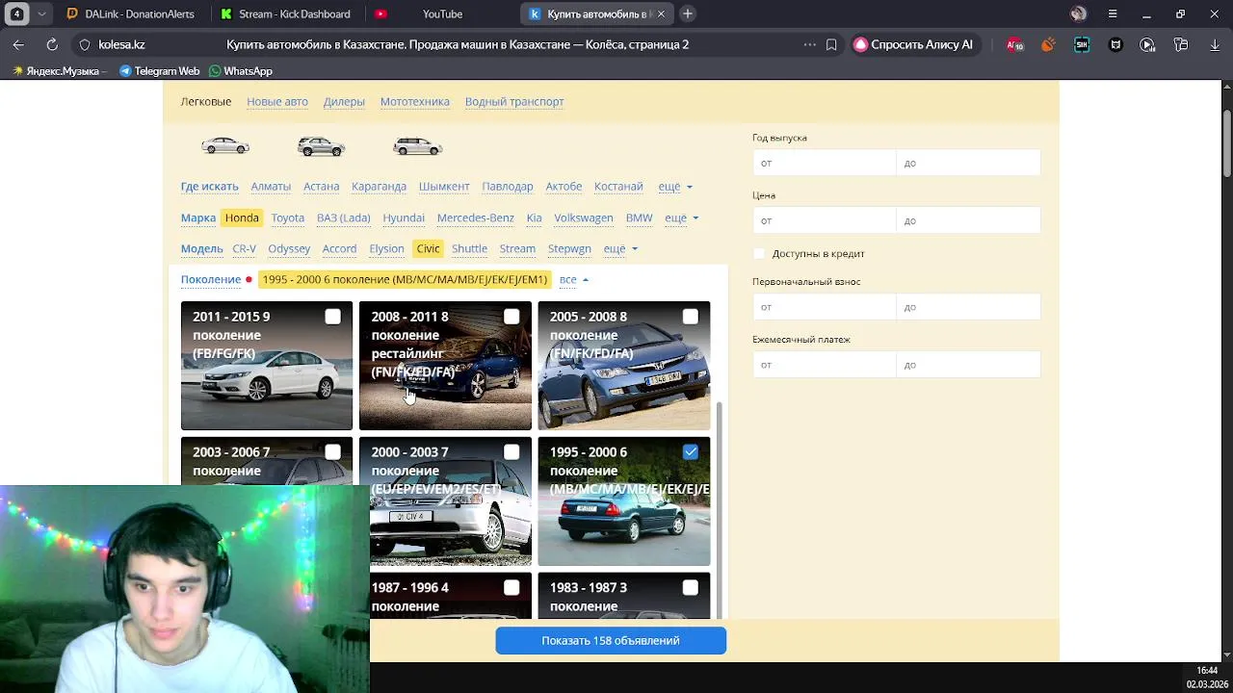Check the 2003 - 2006 7 поколение checkbox
Image resolution: width=1233 pixels, height=693 pixels.
coord(332,452)
